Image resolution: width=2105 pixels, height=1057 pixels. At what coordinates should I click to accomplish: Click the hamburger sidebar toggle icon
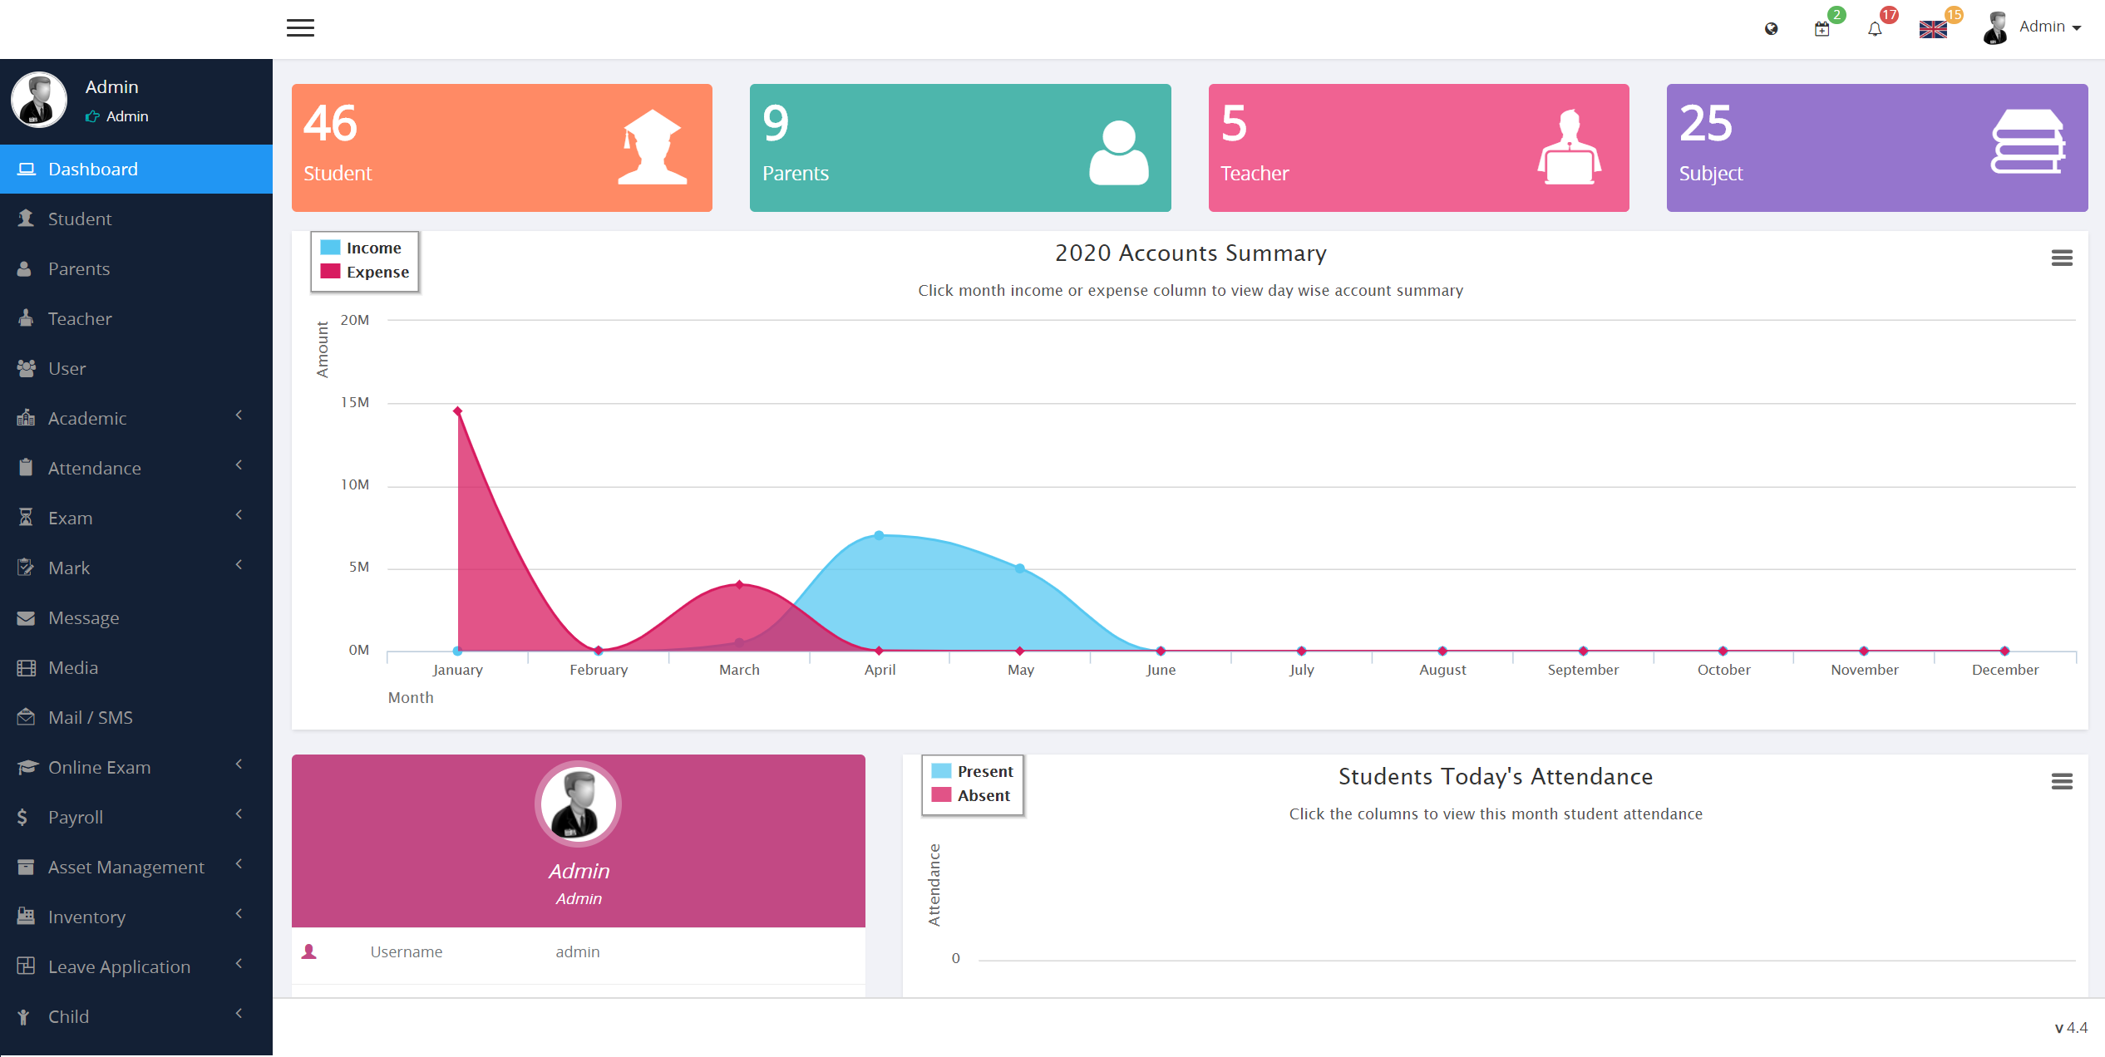pos(300,28)
